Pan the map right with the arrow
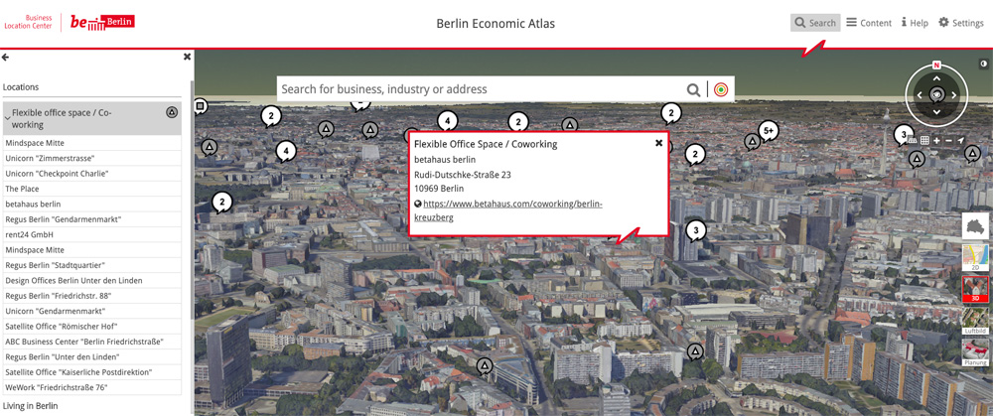This screenshot has width=993, height=416. [x=953, y=95]
